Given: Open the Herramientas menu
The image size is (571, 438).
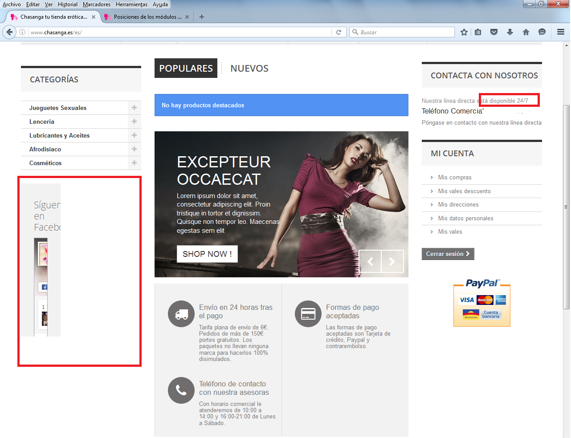Looking at the screenshot, I should (x=131, y=4).
